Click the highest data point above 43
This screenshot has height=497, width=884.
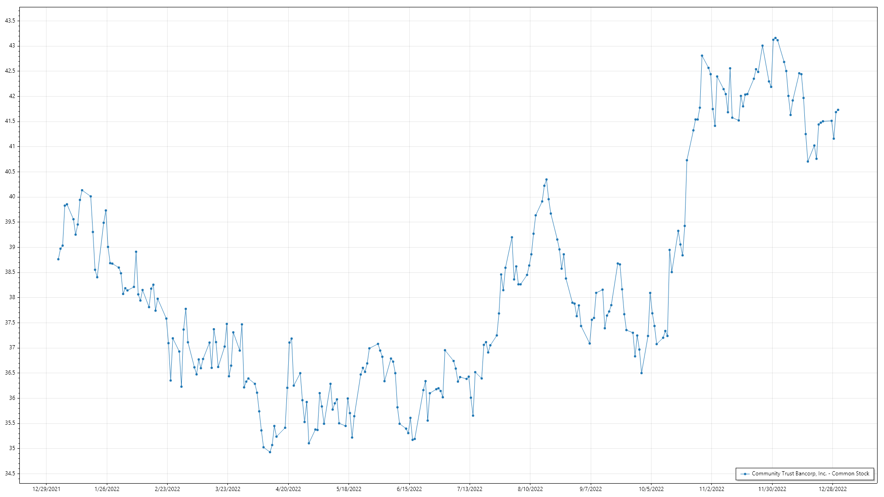coord(775,38)
